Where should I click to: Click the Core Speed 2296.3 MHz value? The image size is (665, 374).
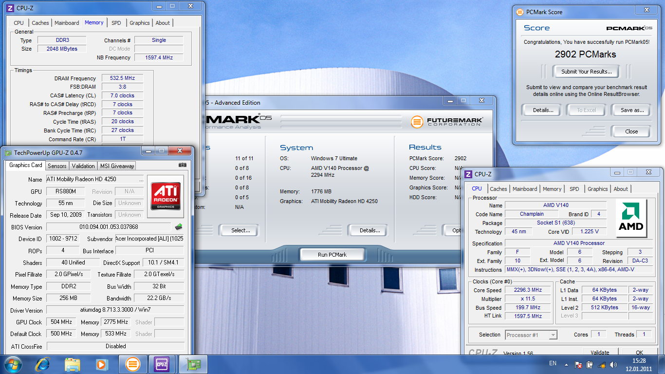528,290
